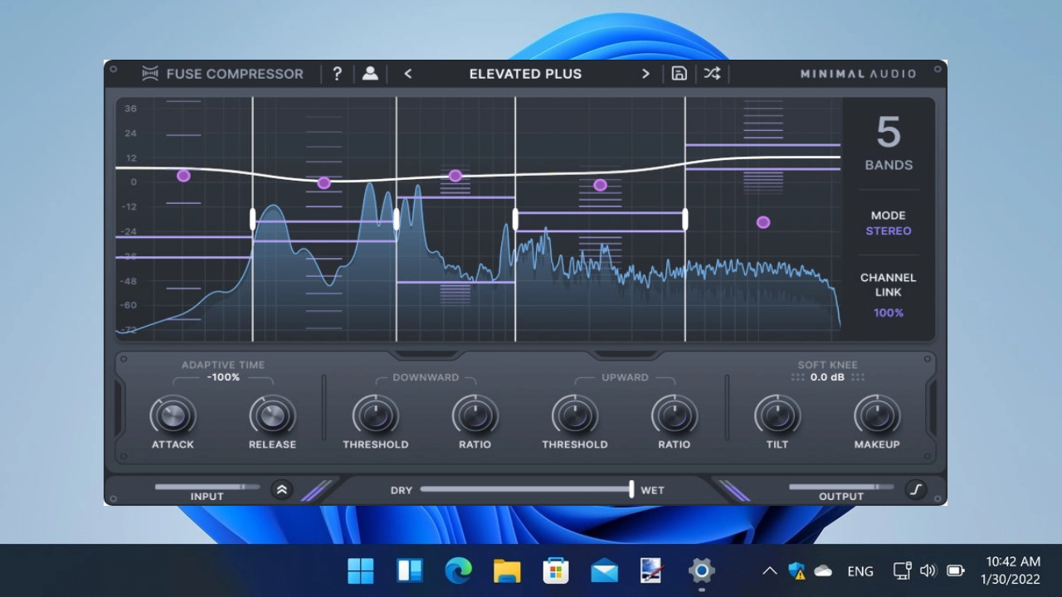Open Widgets from the taskbar

coord(409,570)
